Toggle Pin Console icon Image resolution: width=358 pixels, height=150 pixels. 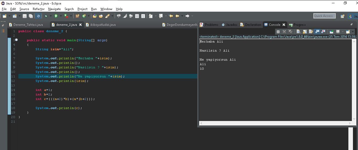point(332,32)
